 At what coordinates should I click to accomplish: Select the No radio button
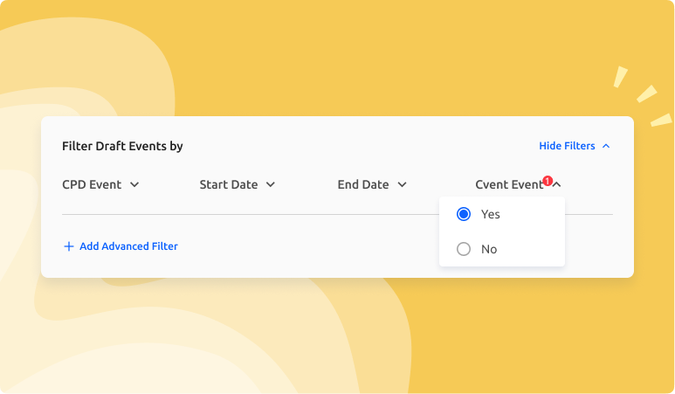click(x=464, y=249)
